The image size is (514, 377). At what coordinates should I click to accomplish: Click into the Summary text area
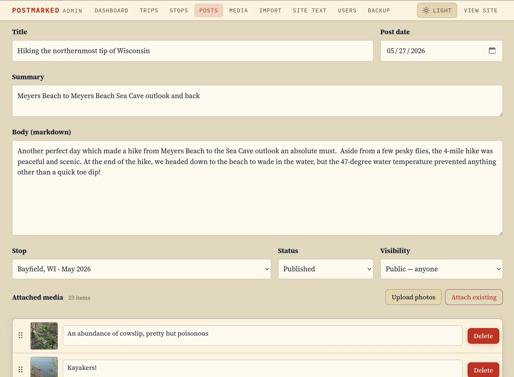pyautogui.click(x=257, y=101)
